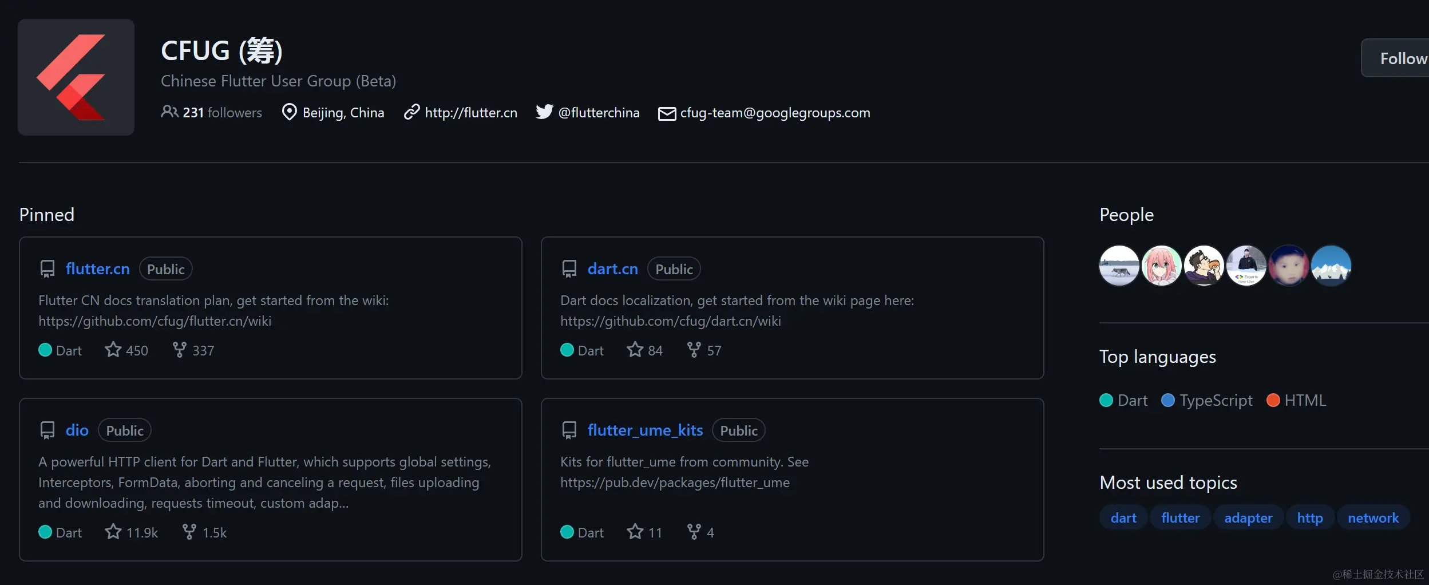Click the dart.cn wiki URL in description
The image size is (1429, 585).
click(x=671, y=321)
